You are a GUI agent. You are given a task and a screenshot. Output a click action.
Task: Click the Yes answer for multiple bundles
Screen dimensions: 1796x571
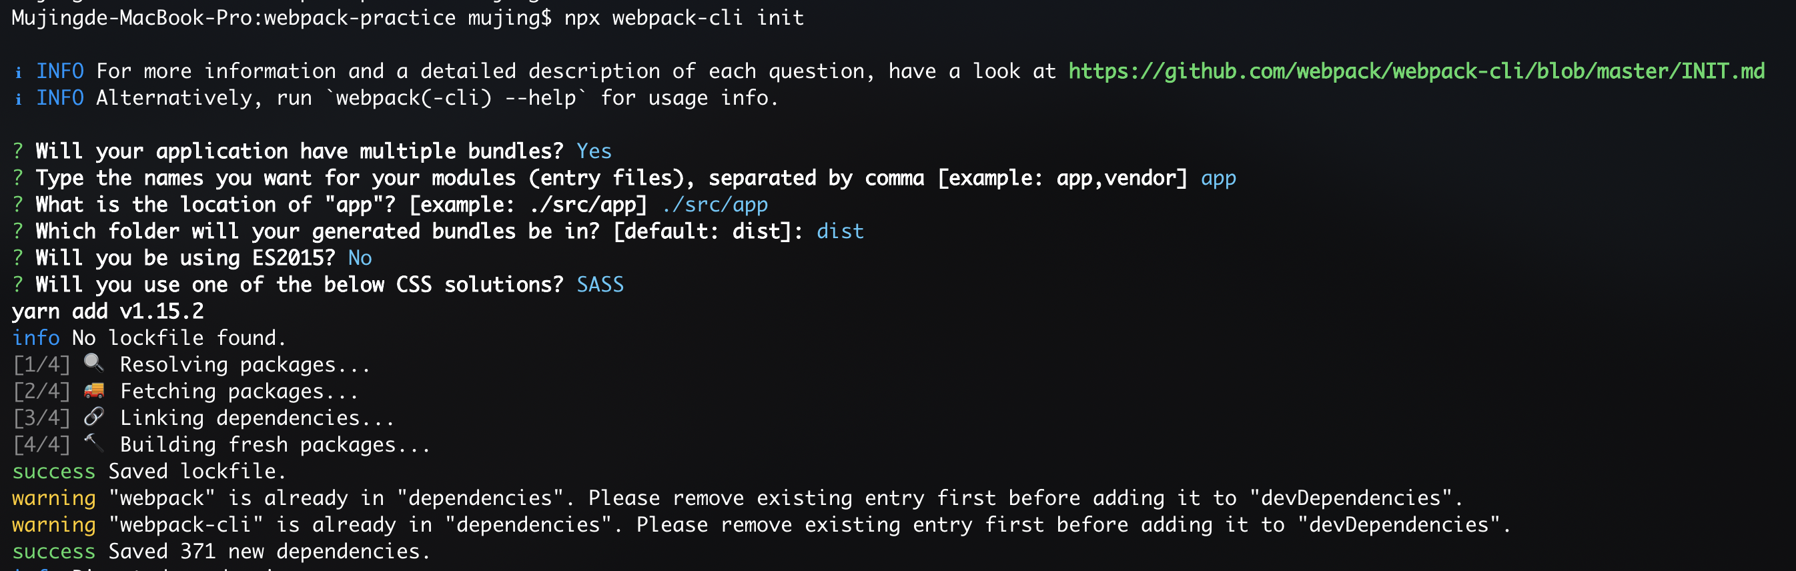point(594,151)
